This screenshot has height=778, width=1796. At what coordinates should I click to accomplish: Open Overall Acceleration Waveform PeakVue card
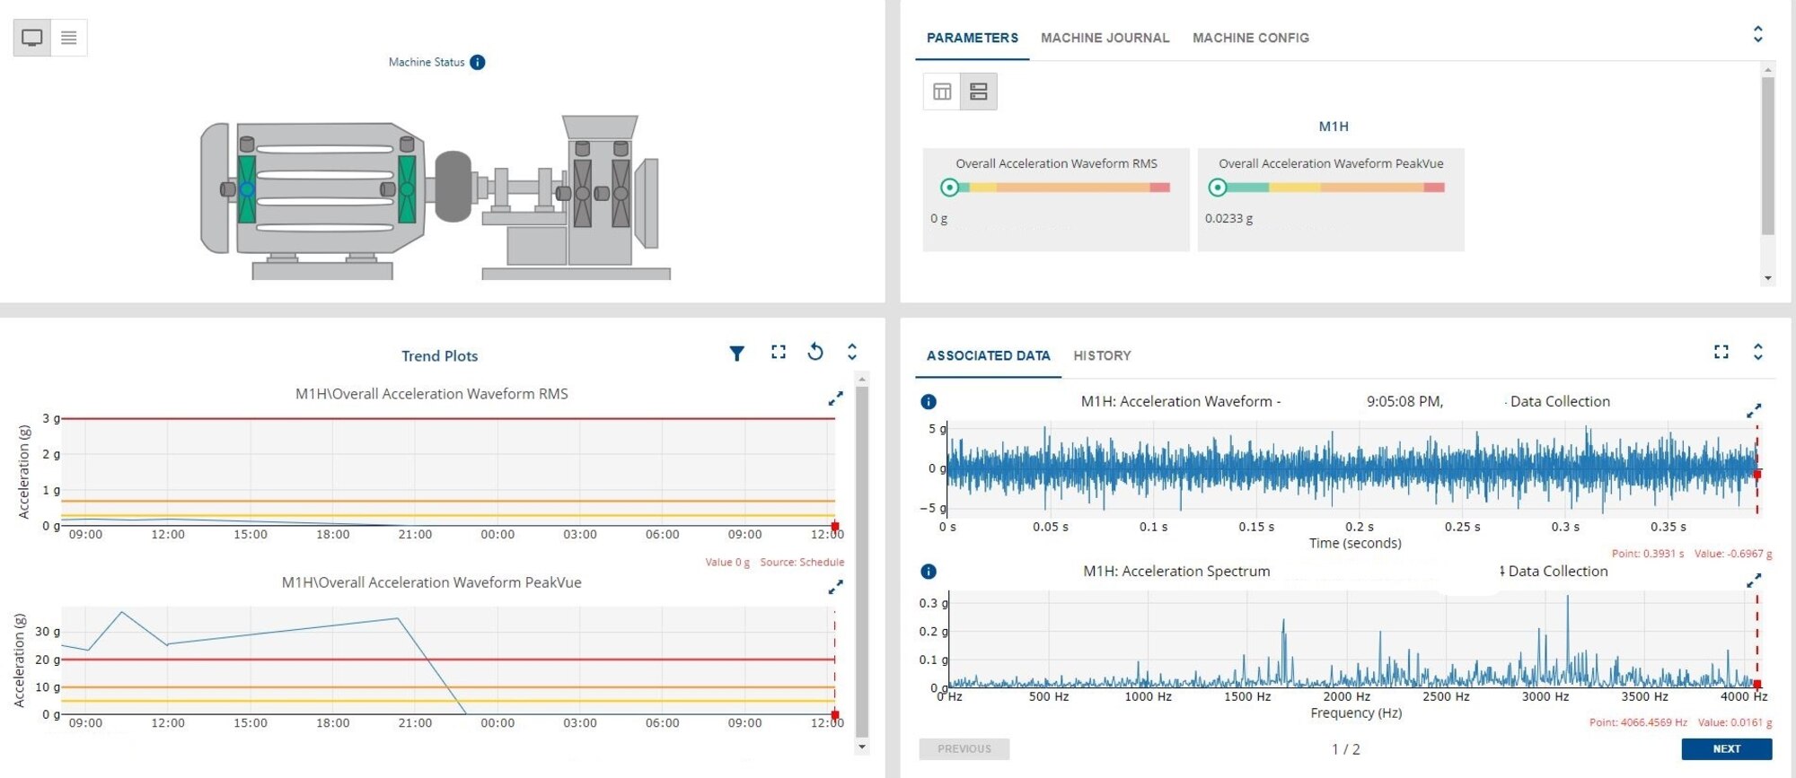[x=1331, y=199]
